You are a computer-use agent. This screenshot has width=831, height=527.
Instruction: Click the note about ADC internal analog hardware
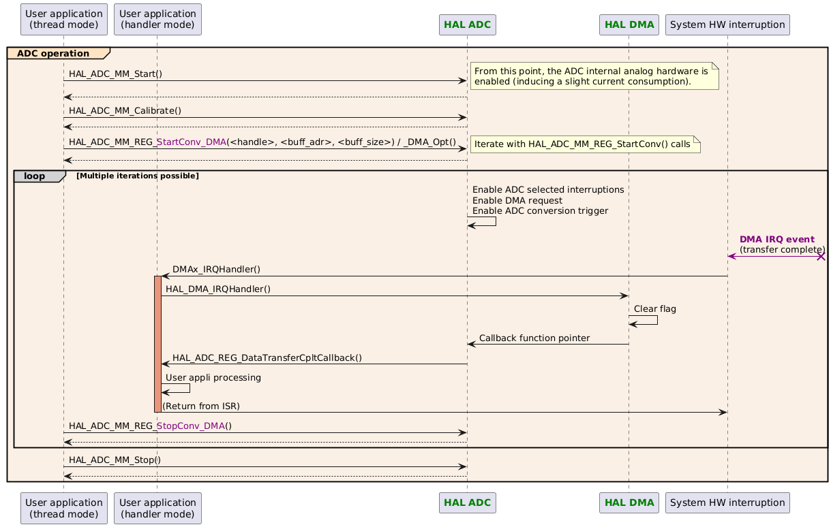pos(594,76)
